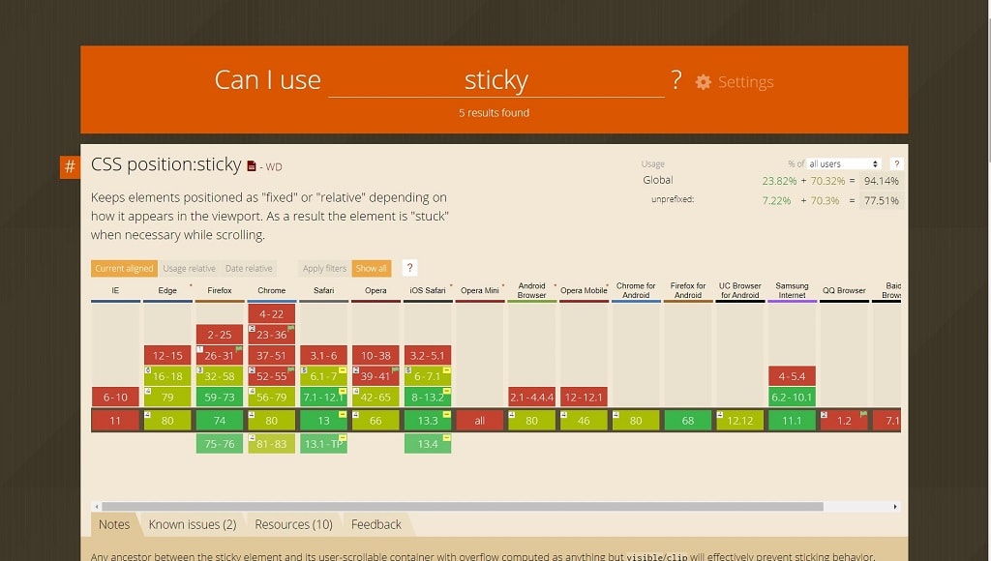Click the Show all button

click(371, 268)
